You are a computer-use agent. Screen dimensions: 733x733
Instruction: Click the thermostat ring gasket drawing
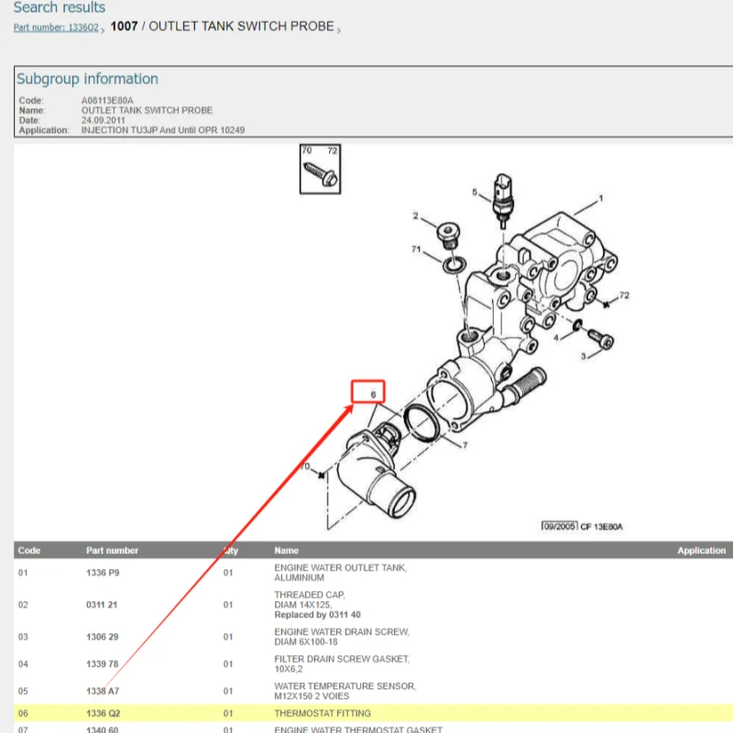422,423
